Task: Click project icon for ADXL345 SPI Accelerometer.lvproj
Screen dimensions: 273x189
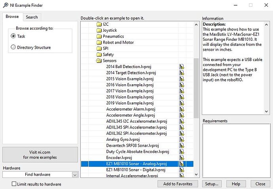Action: [x=182, y=127]
